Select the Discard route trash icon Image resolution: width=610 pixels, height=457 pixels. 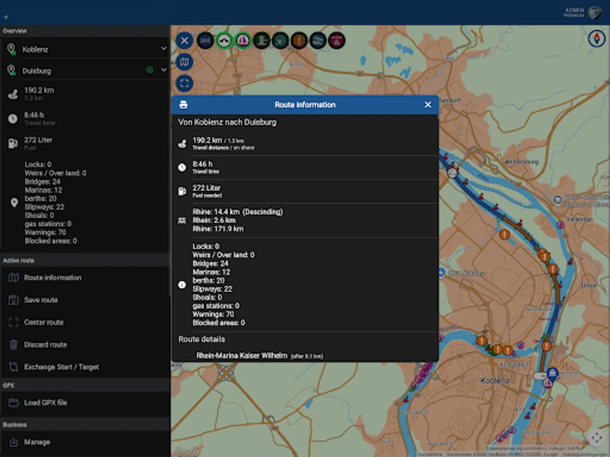point(14,345)
